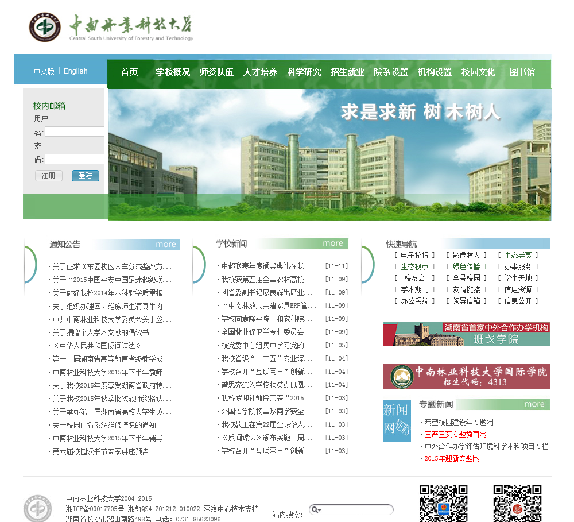Open 招生就业 menu item
Screen dimensions: 574x522
(x=347, y=72)
